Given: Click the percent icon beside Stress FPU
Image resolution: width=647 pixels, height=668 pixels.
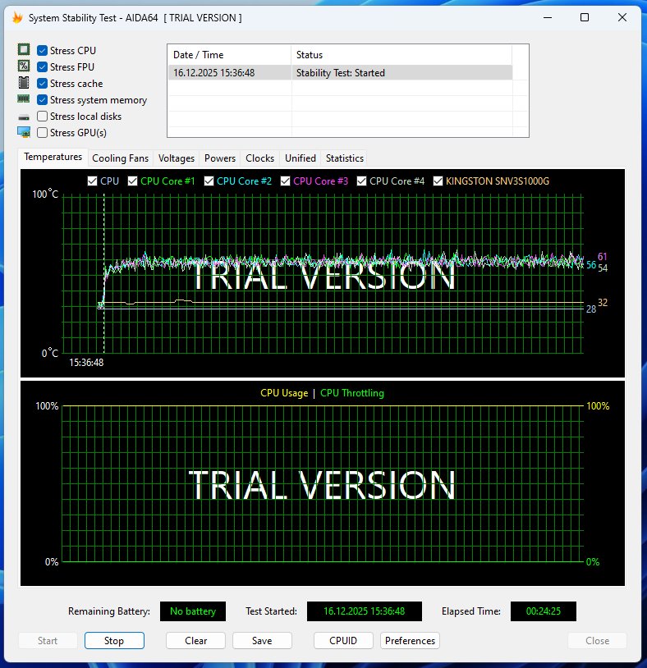Looking at the screenshot, I should [x=24, y=66].
